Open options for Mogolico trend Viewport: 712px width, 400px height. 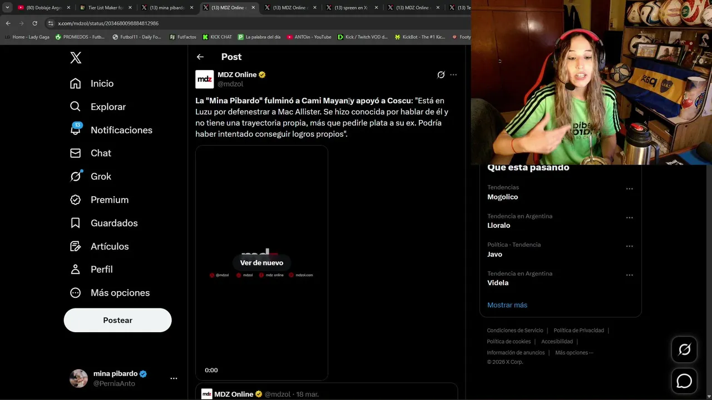coord(629,189)
